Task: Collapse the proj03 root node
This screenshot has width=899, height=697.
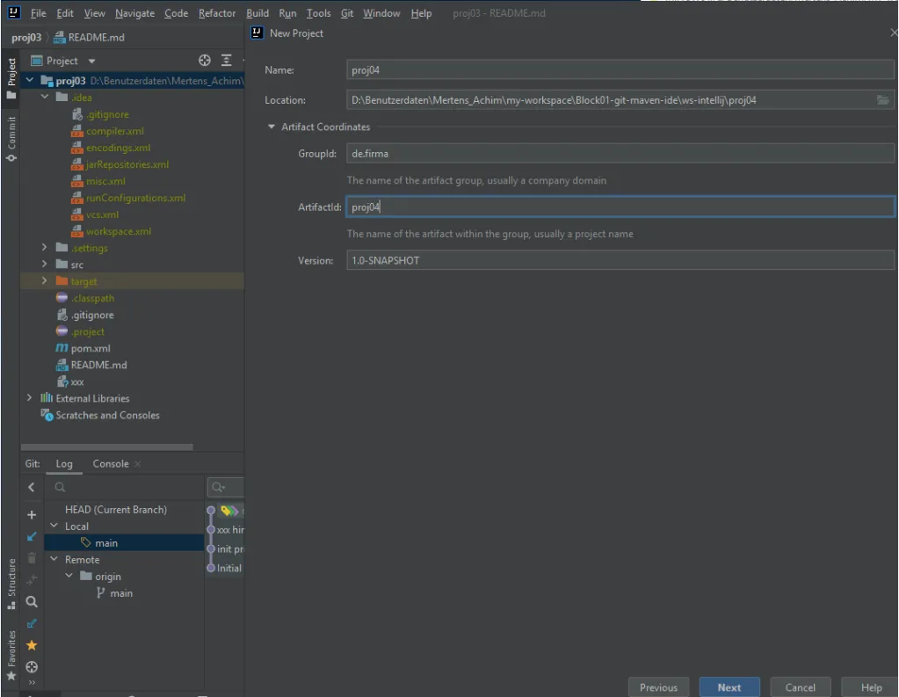Action: pos(30,80)
